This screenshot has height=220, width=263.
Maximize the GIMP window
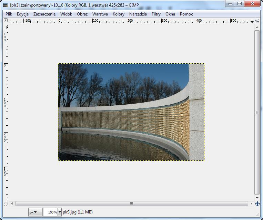pos(240,4)
